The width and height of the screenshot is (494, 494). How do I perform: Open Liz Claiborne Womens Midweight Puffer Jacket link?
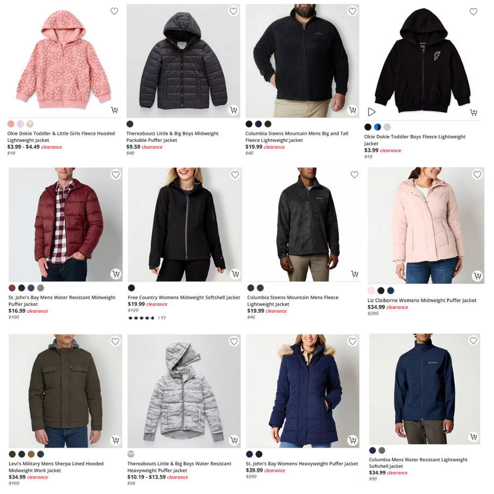point(422,300)
